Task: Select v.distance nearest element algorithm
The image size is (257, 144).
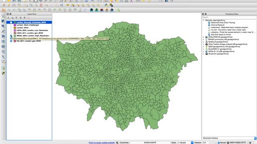Action: tap(233, 32)
